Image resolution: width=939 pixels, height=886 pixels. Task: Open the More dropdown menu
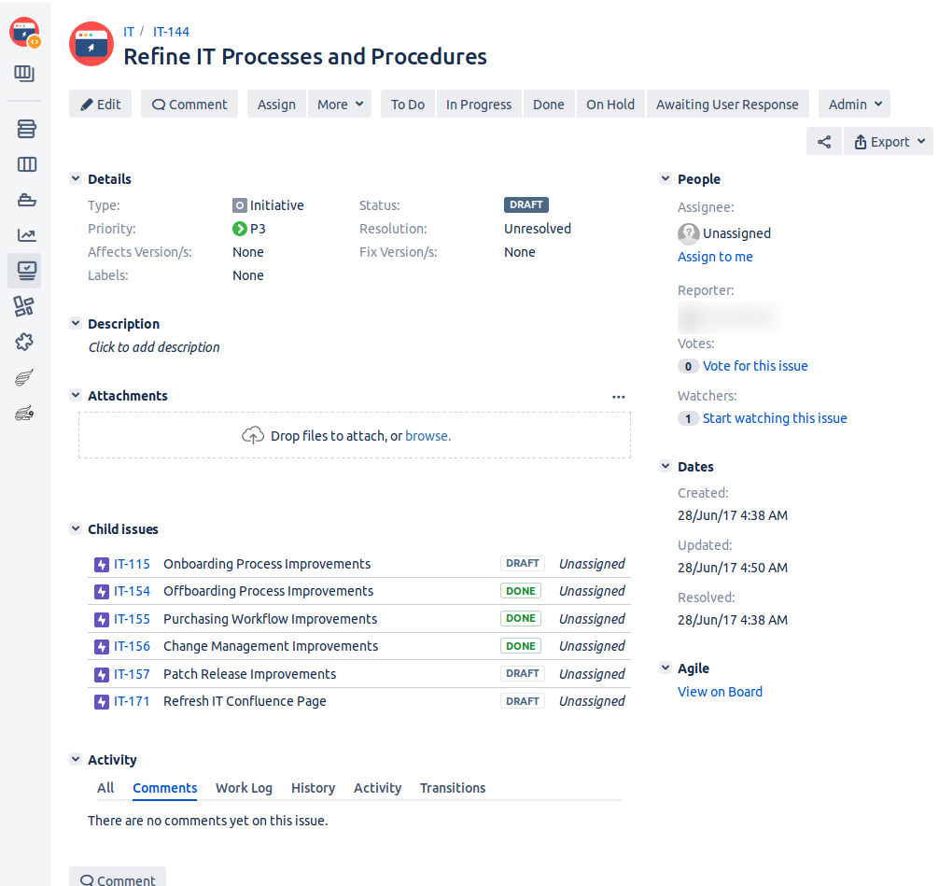340,105
